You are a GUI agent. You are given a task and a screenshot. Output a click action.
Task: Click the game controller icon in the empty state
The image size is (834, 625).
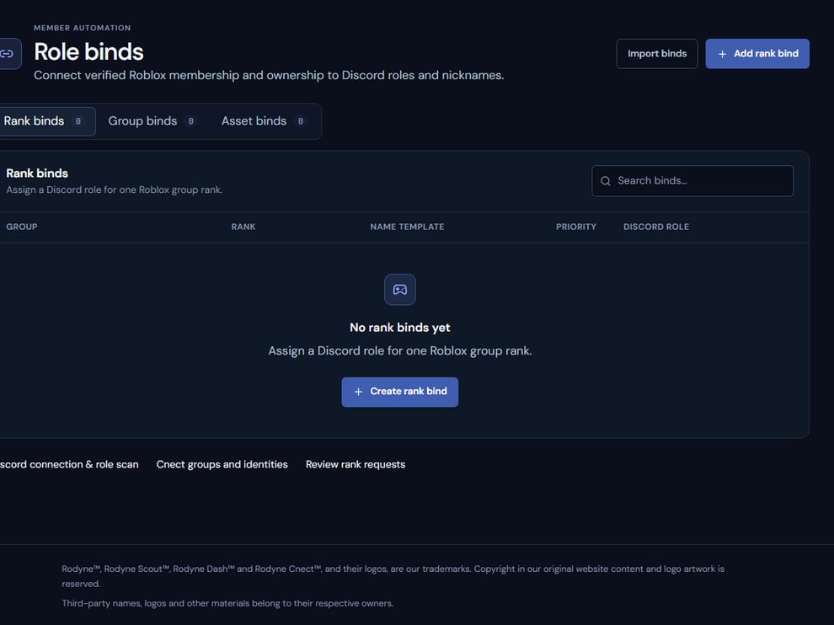point(400,290)
